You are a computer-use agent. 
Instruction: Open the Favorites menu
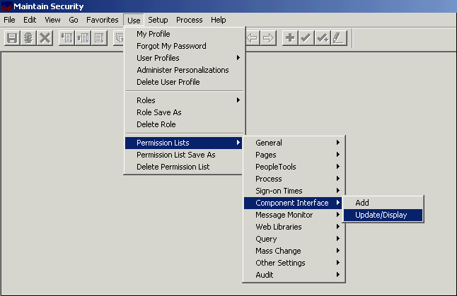click(103, 20)
